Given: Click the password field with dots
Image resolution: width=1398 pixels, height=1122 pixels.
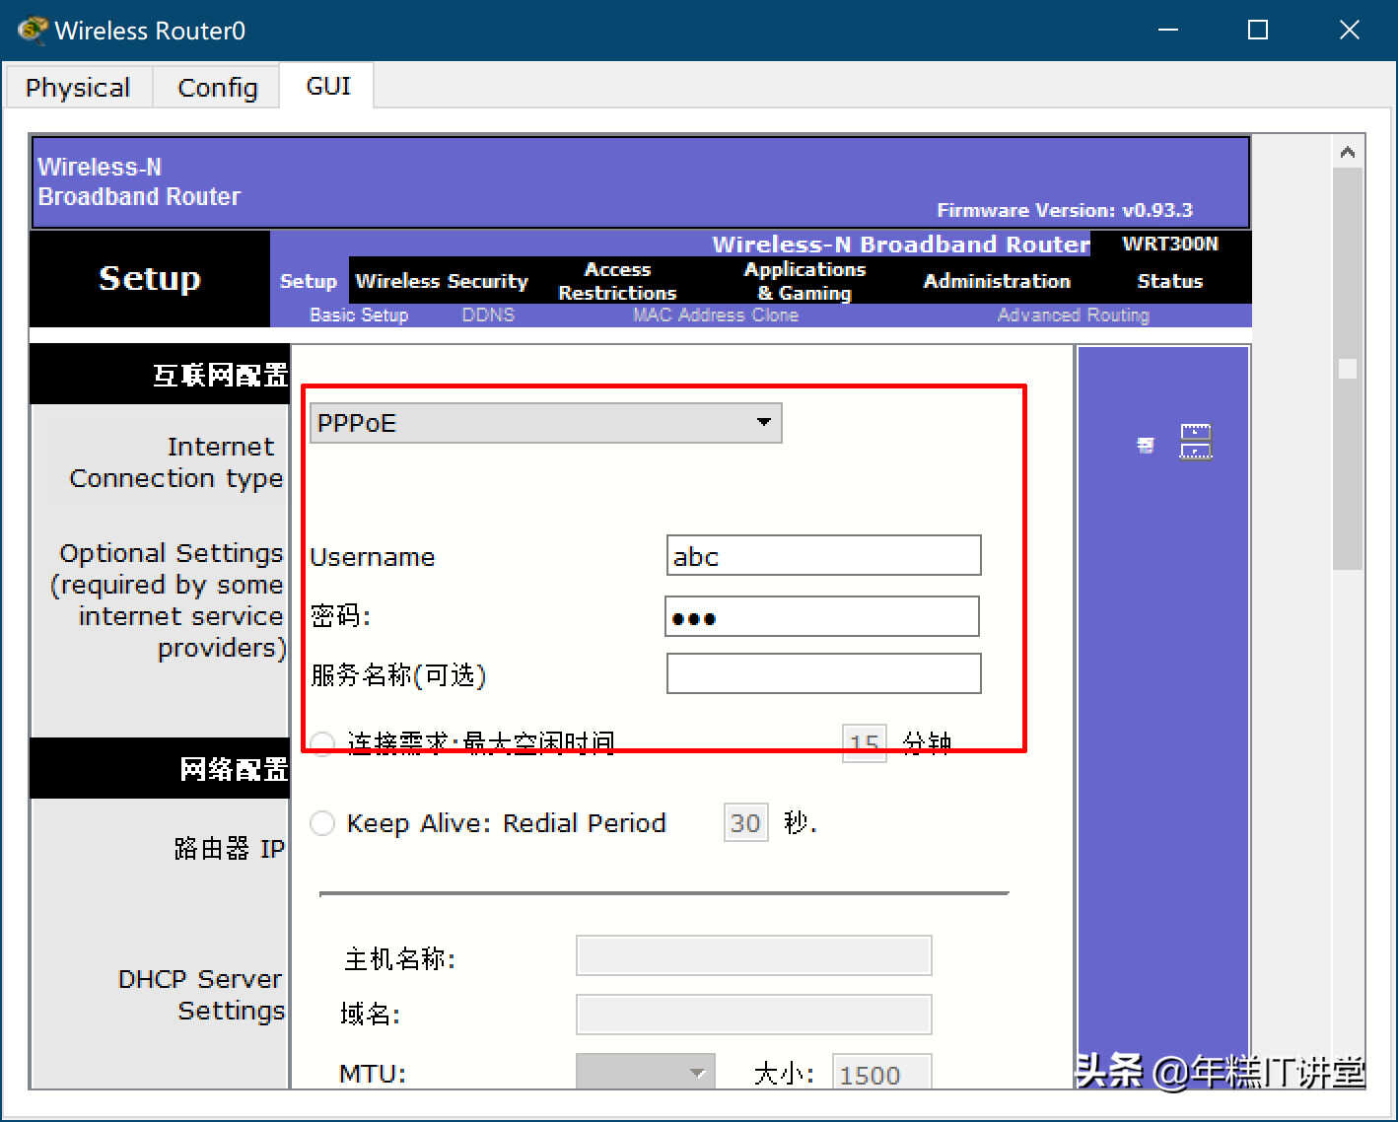Looking at the screenshot, I should pos(822,616).
